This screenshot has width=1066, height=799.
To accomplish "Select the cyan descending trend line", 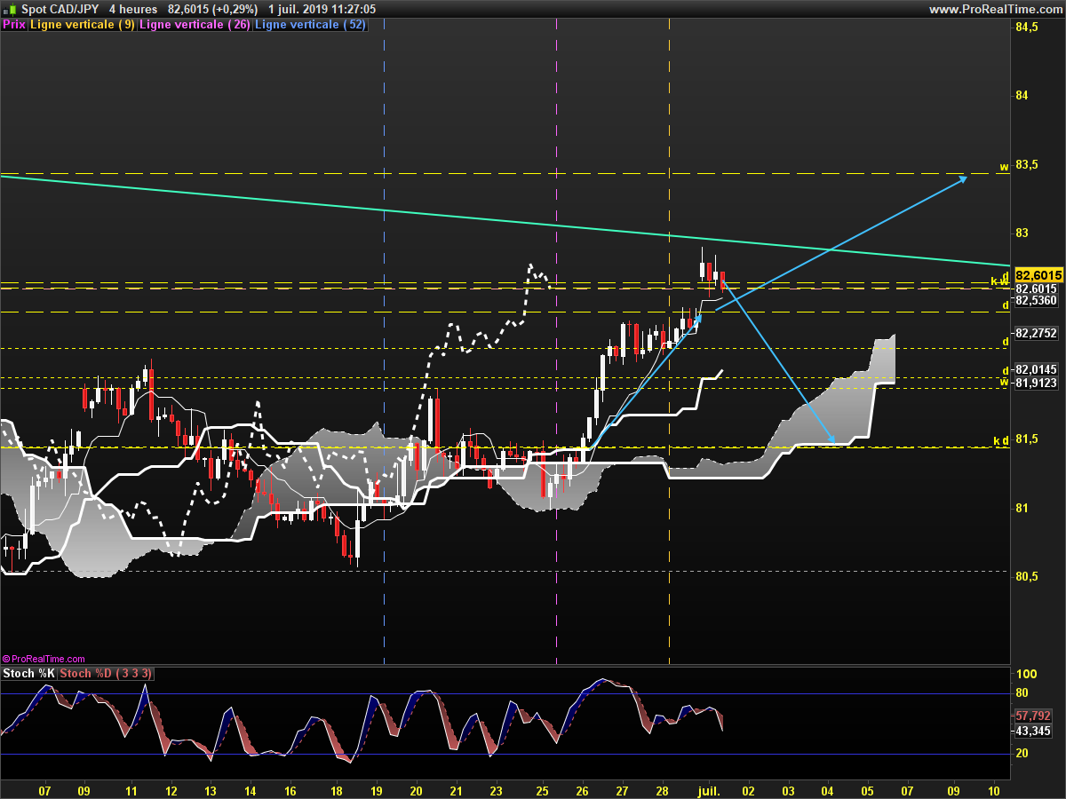I will pos(505,221).
